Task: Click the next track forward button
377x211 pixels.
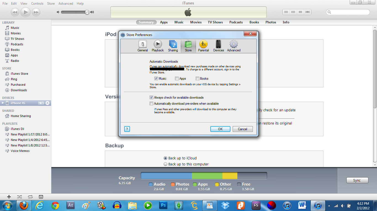Action: [36, 12]
